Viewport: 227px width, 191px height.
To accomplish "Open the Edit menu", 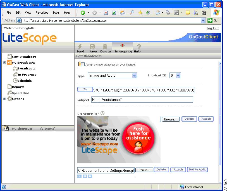I will coord(18,13).
